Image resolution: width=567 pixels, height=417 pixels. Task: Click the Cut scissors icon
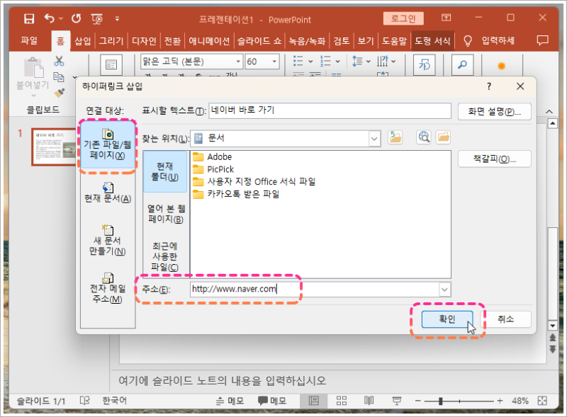[59, 61]
